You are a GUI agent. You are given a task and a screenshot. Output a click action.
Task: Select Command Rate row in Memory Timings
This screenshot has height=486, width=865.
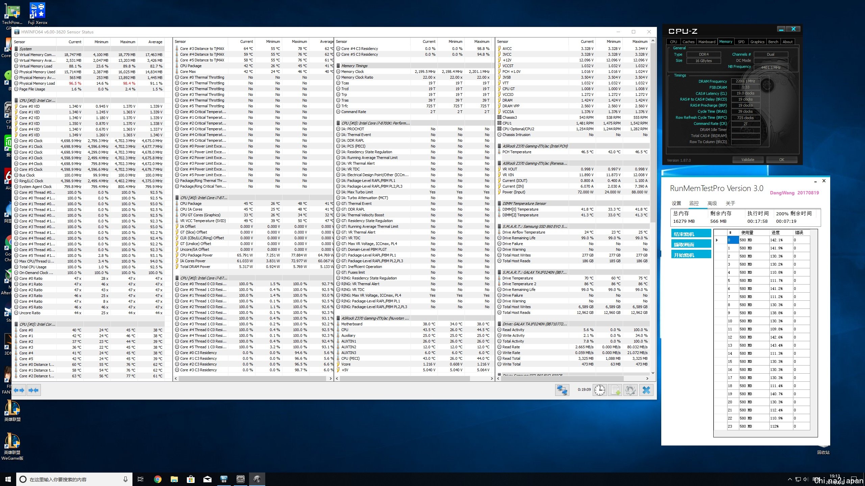click(x=415, y=112)
